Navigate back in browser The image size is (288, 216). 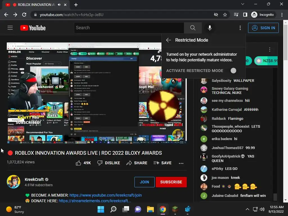pyautogui.click(x=6, y=15)
